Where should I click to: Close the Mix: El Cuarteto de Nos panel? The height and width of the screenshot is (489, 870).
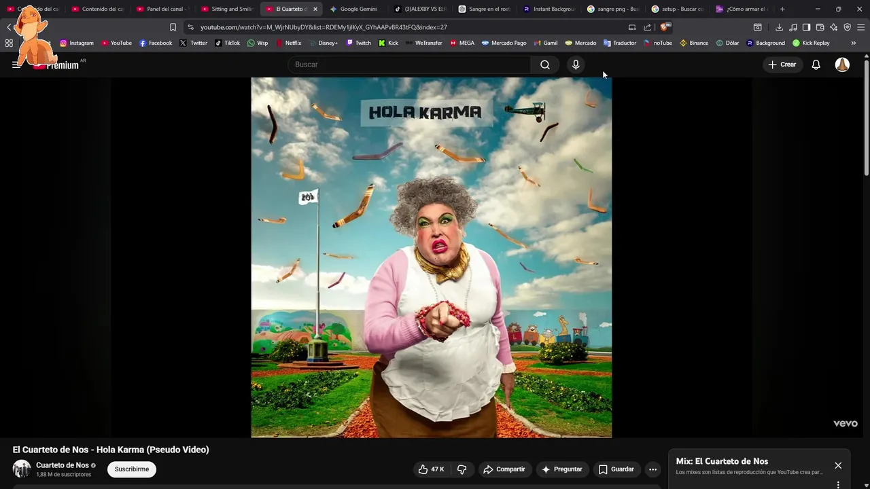pyautogui.click(x=838, y=465)
